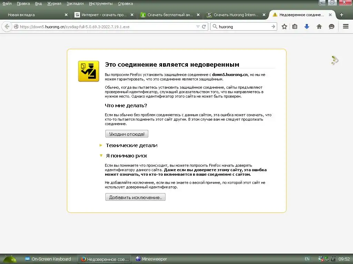Open the Журнал menu

(x=54, y=3)
